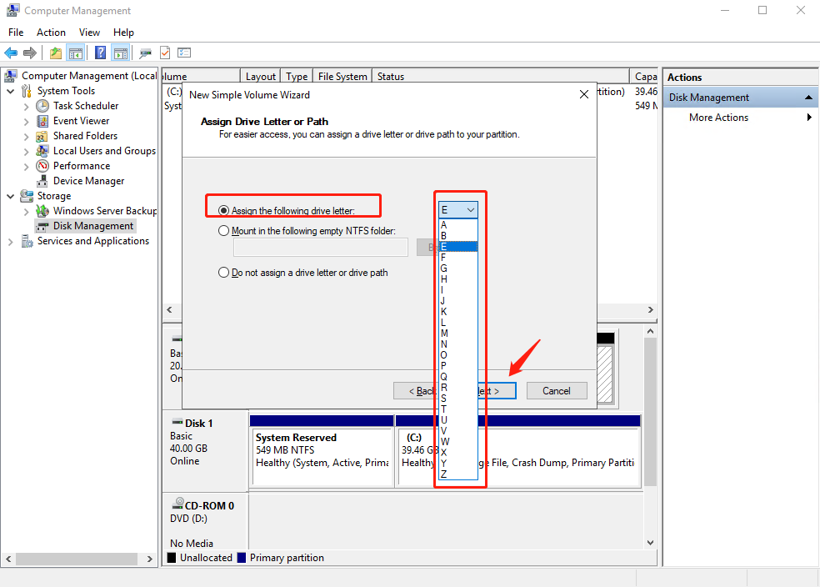Viewport: 820px width, 587px height.
Task: Click the Disk 1 drive icon
Action: click(177, 422)
